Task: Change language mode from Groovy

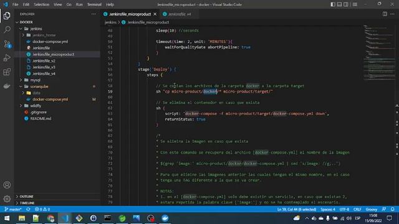Action: pos(372,209)
